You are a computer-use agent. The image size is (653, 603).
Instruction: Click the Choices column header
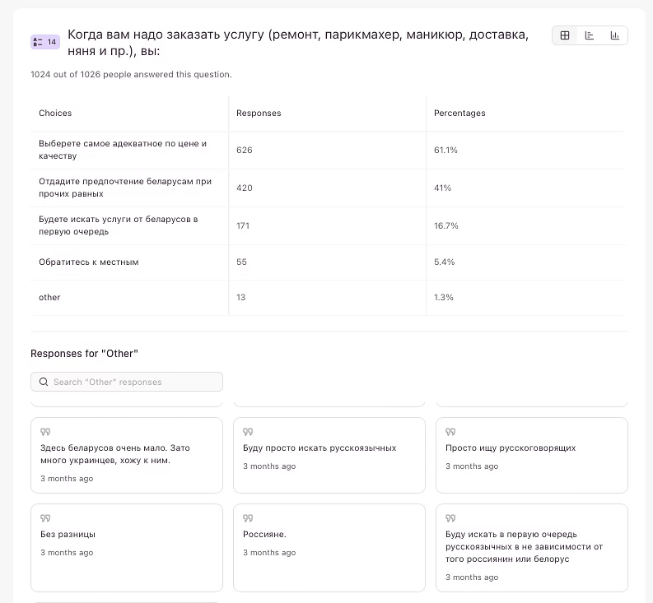55,113
